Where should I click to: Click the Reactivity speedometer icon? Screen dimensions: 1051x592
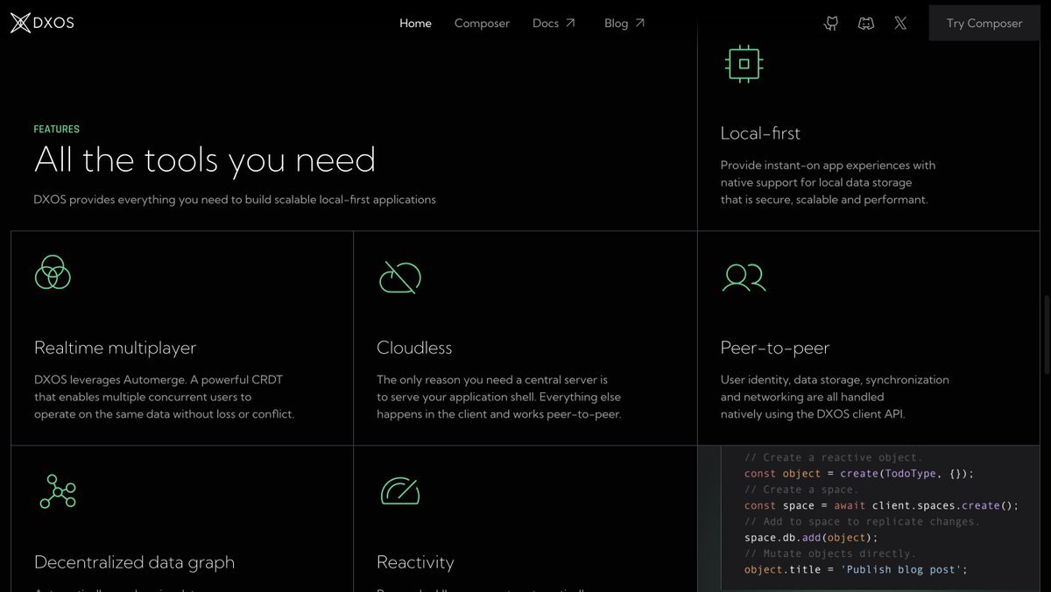point(399,490)
